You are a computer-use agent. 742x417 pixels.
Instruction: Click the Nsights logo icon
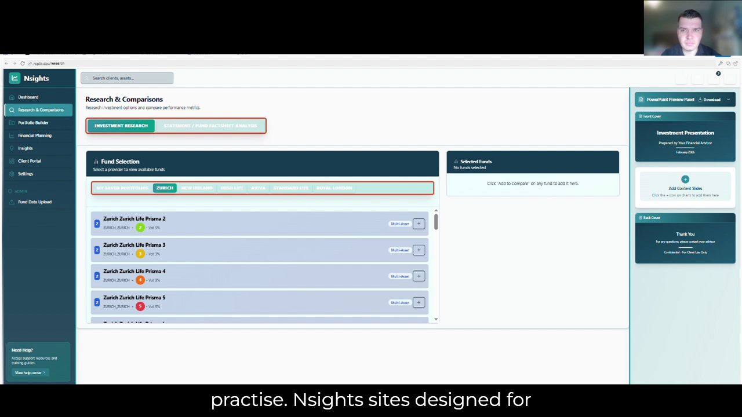pyautogui.click(x=14, y=78)
